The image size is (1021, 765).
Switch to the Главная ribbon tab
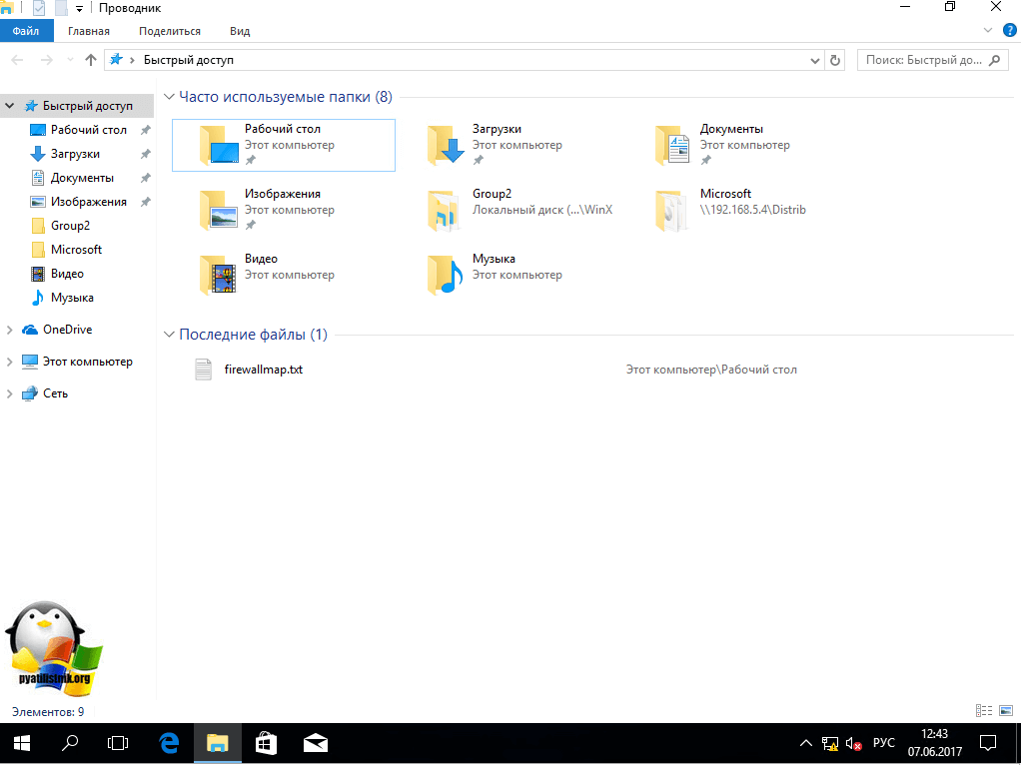click(x=89, y=31)
